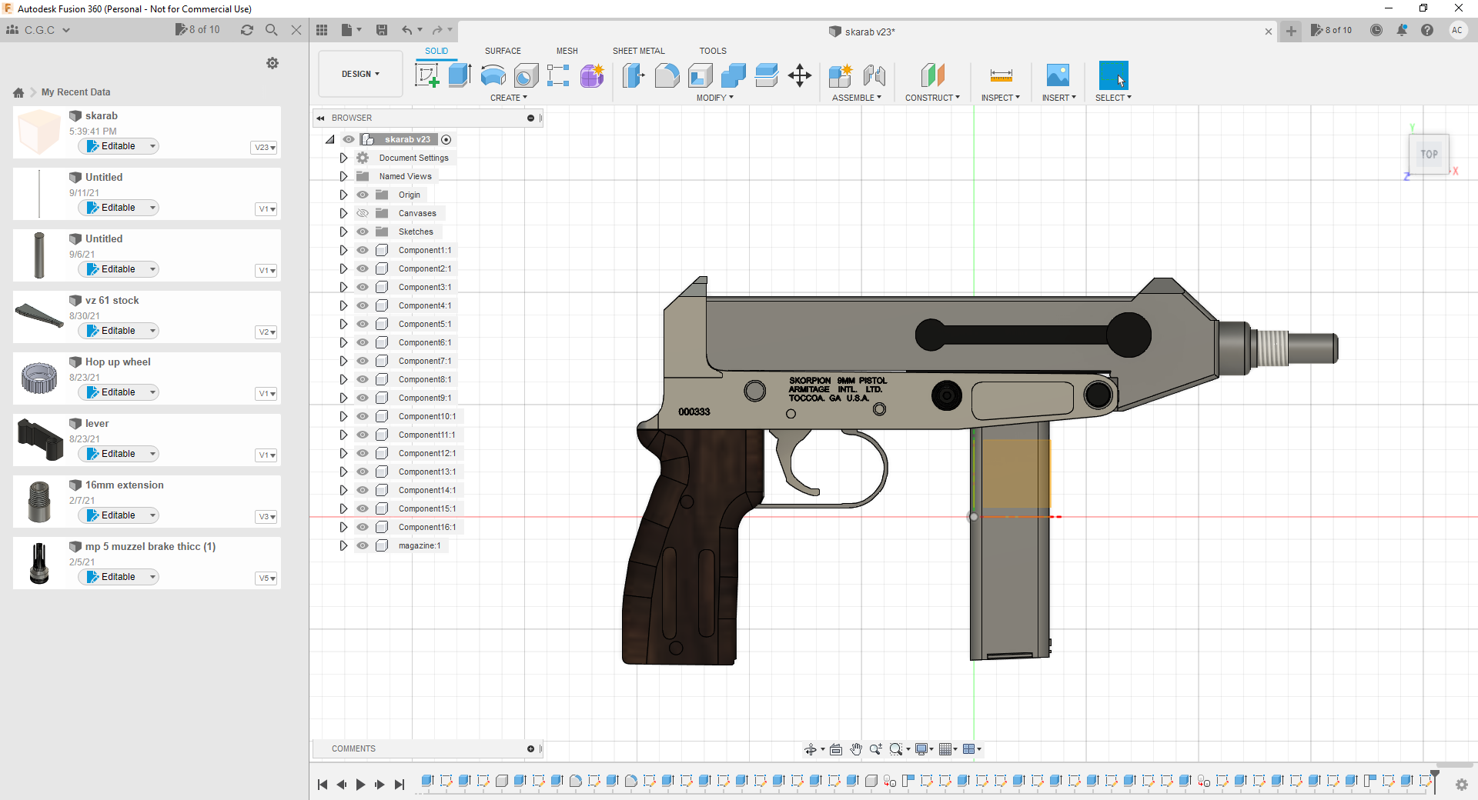The height and width of the screenshot is (800, 1478).
Task: Open the Create Form tool
Action: [591, 75]
